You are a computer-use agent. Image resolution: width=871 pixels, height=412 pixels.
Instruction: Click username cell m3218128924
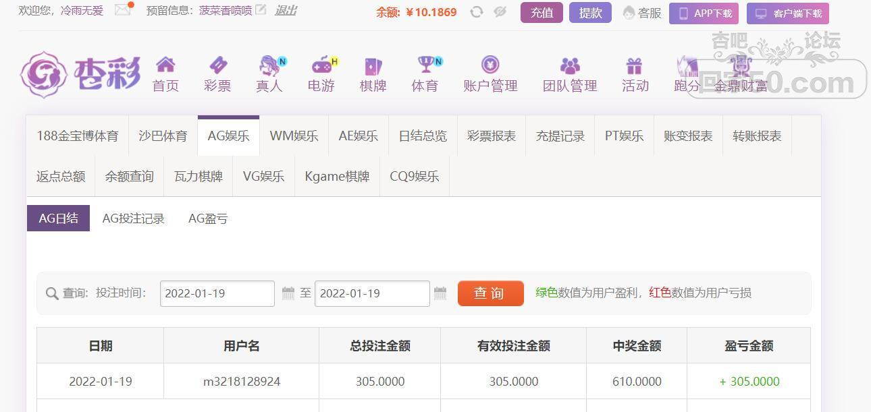[x=242, y=381]
